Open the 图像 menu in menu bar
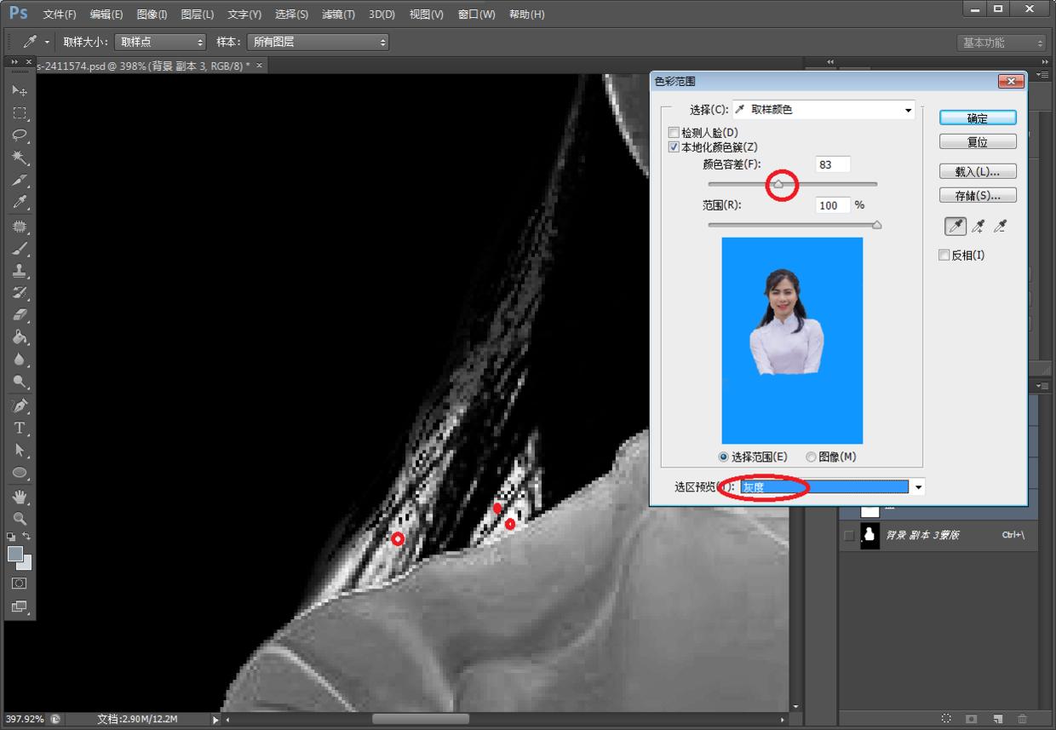 point(152,14)
